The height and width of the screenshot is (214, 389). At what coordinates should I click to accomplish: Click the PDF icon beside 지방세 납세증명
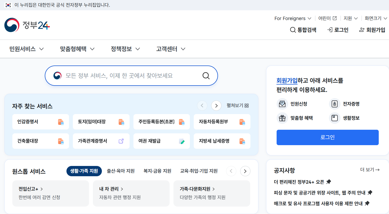coord(242,141)
